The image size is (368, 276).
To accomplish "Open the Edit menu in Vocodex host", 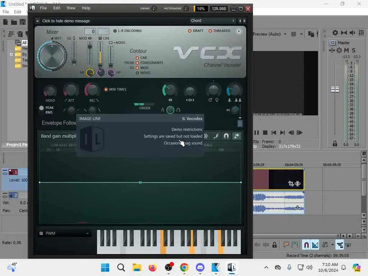I will click(56, 8).
